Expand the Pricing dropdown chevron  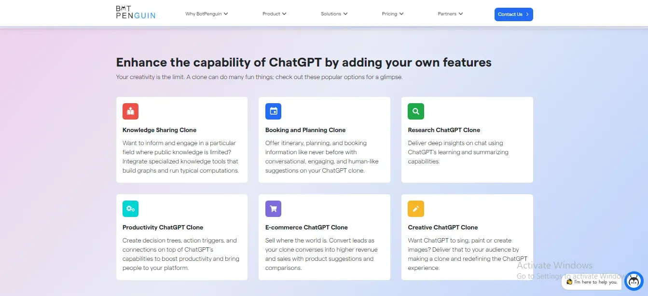click(401, 14)
